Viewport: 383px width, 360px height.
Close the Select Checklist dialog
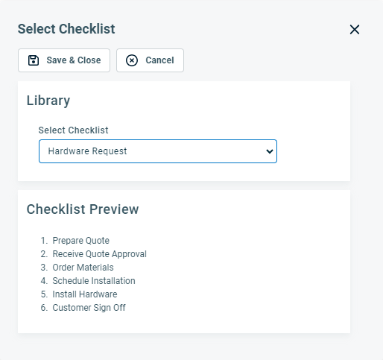355,30
